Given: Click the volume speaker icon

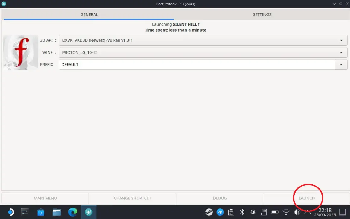Looking at the screenshot, I should (x=296, y=212).
